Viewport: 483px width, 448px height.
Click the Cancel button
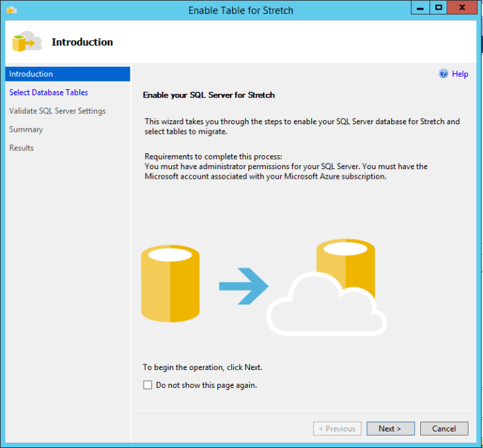pyautogui.click(x=444, y=429)
